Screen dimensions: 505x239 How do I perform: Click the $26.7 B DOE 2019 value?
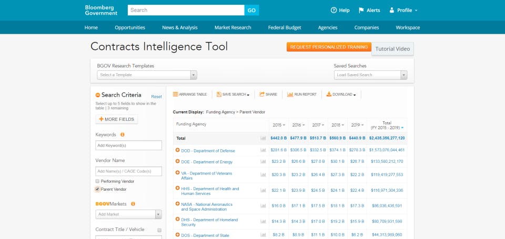point(357,161)
